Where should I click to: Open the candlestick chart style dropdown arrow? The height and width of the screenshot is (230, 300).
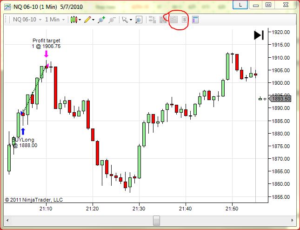(x=80, y=20)
